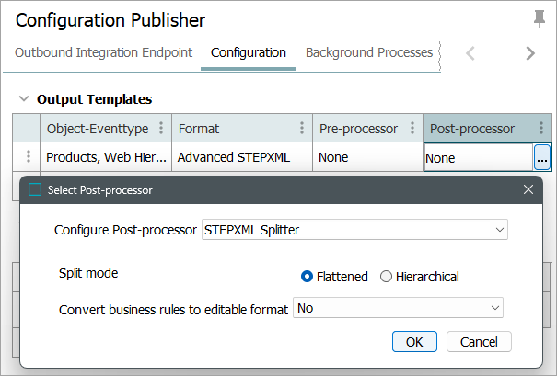The width and height of the screenshot is (557, 376).
Task: Pin the Configuration Publisher panel
Action: click(x=539, y=19)
